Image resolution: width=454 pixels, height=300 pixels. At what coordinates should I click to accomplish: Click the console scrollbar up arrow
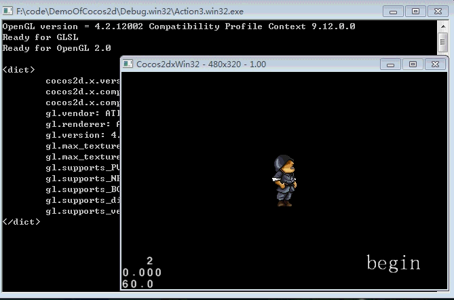tap(444, 26)
